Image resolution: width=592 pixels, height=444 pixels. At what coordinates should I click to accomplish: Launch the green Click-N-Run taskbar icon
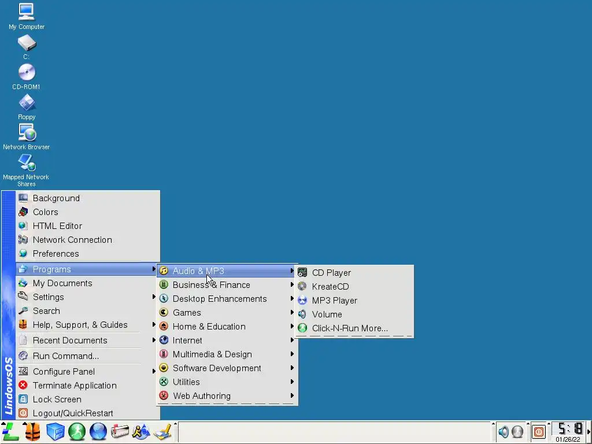pyautogui.click(x=77, y=431)
